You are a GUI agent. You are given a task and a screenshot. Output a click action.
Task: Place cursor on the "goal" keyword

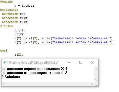[x=4, y=51]
